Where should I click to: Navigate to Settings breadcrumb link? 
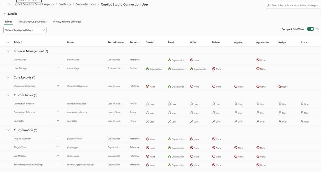[x=65, y=4]
